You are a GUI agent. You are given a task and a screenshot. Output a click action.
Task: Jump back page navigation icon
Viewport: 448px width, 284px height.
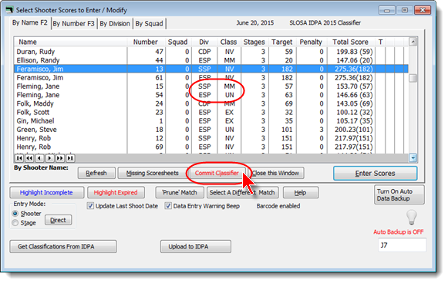(29, 158)
